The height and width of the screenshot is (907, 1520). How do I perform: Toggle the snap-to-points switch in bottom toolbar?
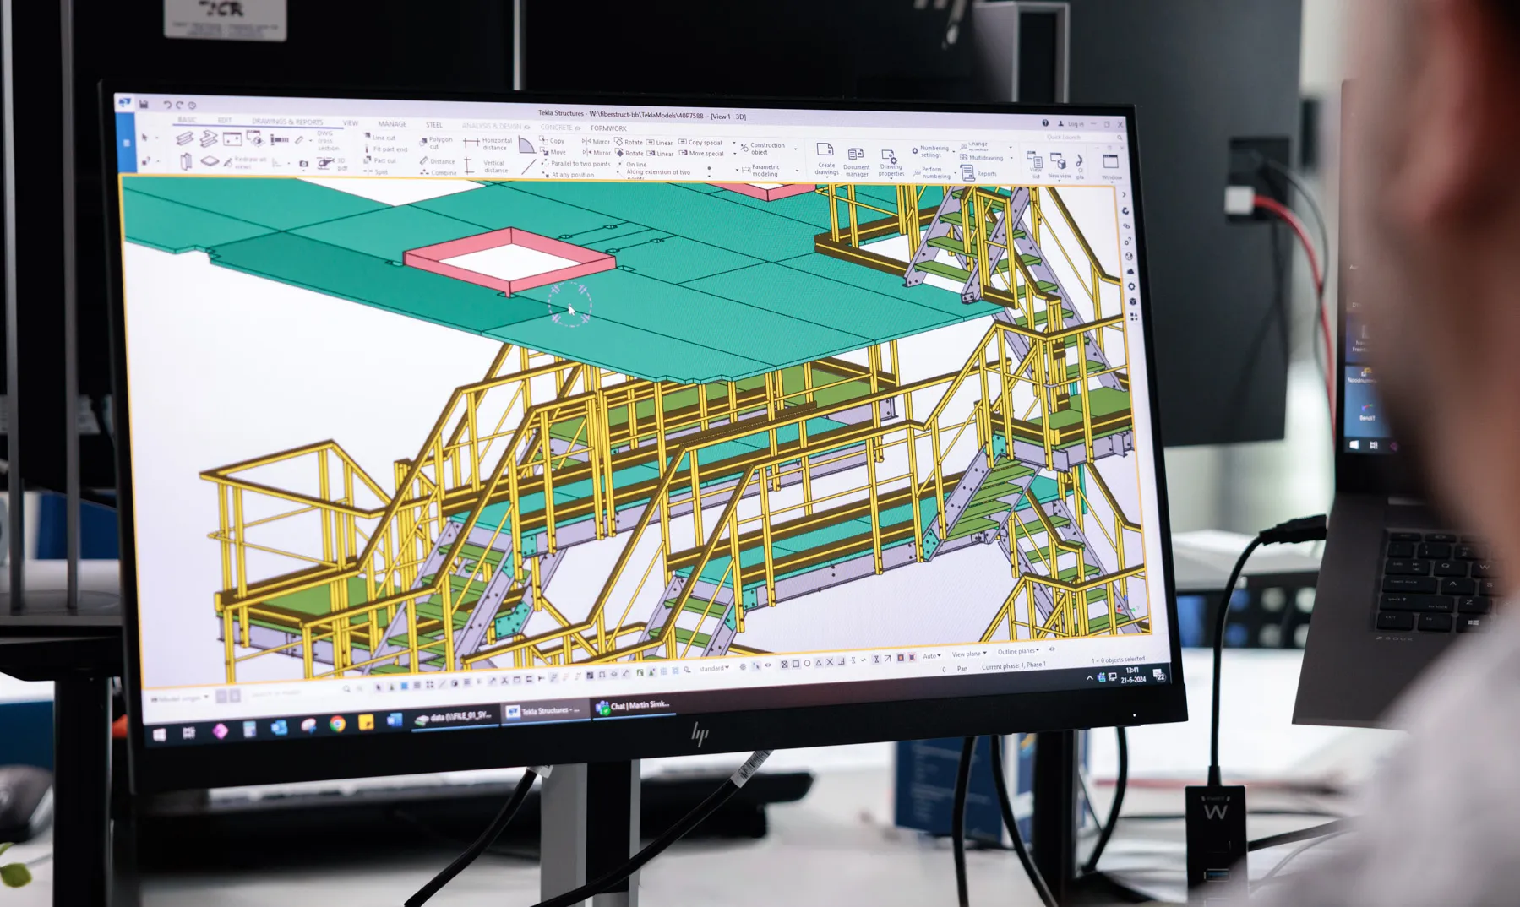(x=784, y=664)
